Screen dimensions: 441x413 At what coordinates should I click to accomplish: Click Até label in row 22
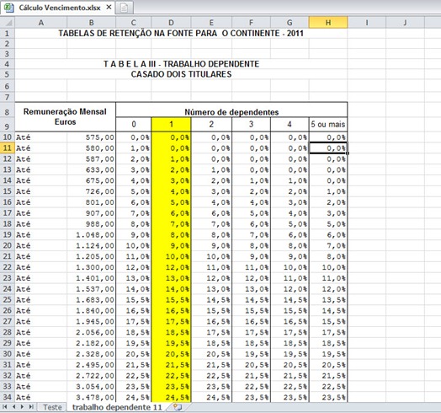point(41,267)
